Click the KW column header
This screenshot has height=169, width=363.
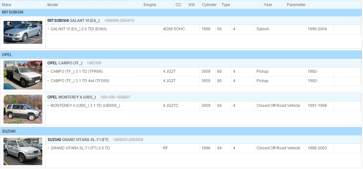tap(192, 5)
